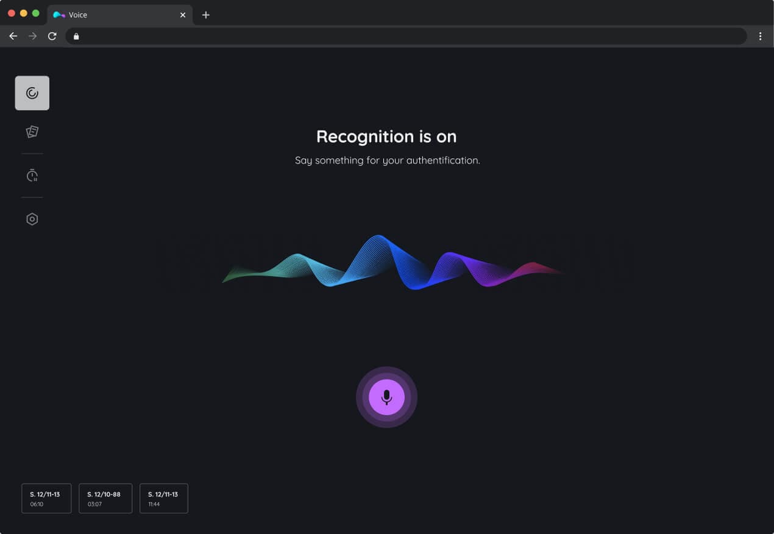Click the colorful voice waveform visualization
The image size is (774, 534).
pyautogui.click(x=390, y=263)
